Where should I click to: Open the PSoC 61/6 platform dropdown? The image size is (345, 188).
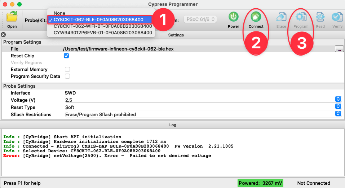(200, 19)
